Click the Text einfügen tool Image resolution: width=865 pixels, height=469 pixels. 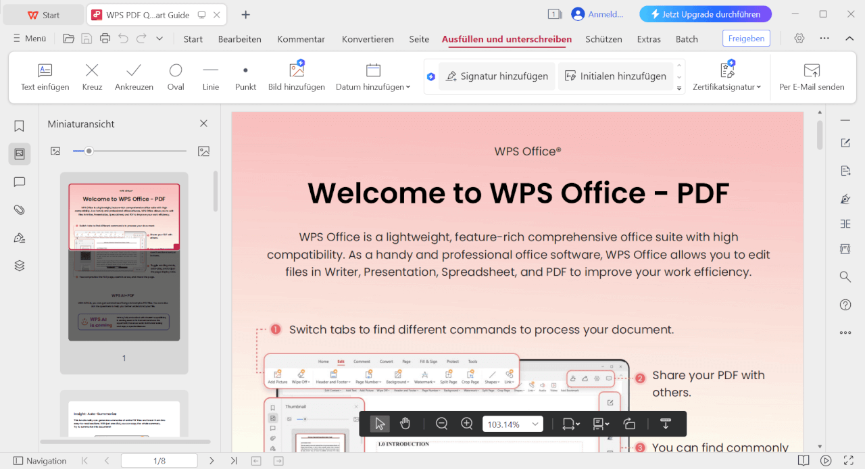[x=45, y=76]
